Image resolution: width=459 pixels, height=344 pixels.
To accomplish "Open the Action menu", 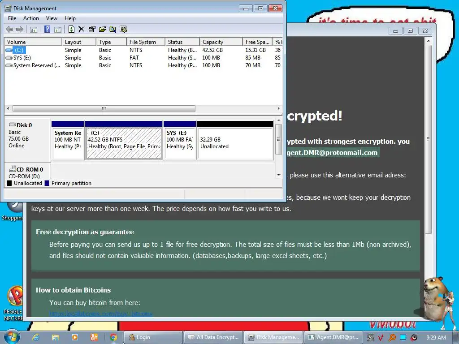I will click(31, 18).
